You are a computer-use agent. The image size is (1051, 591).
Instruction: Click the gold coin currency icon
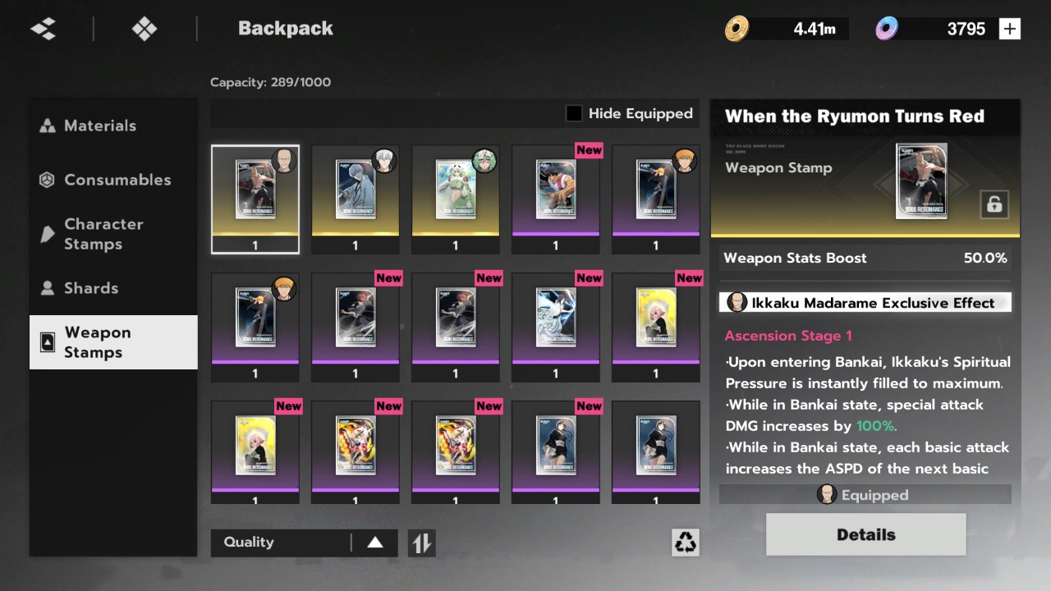(x=737, y=29)
